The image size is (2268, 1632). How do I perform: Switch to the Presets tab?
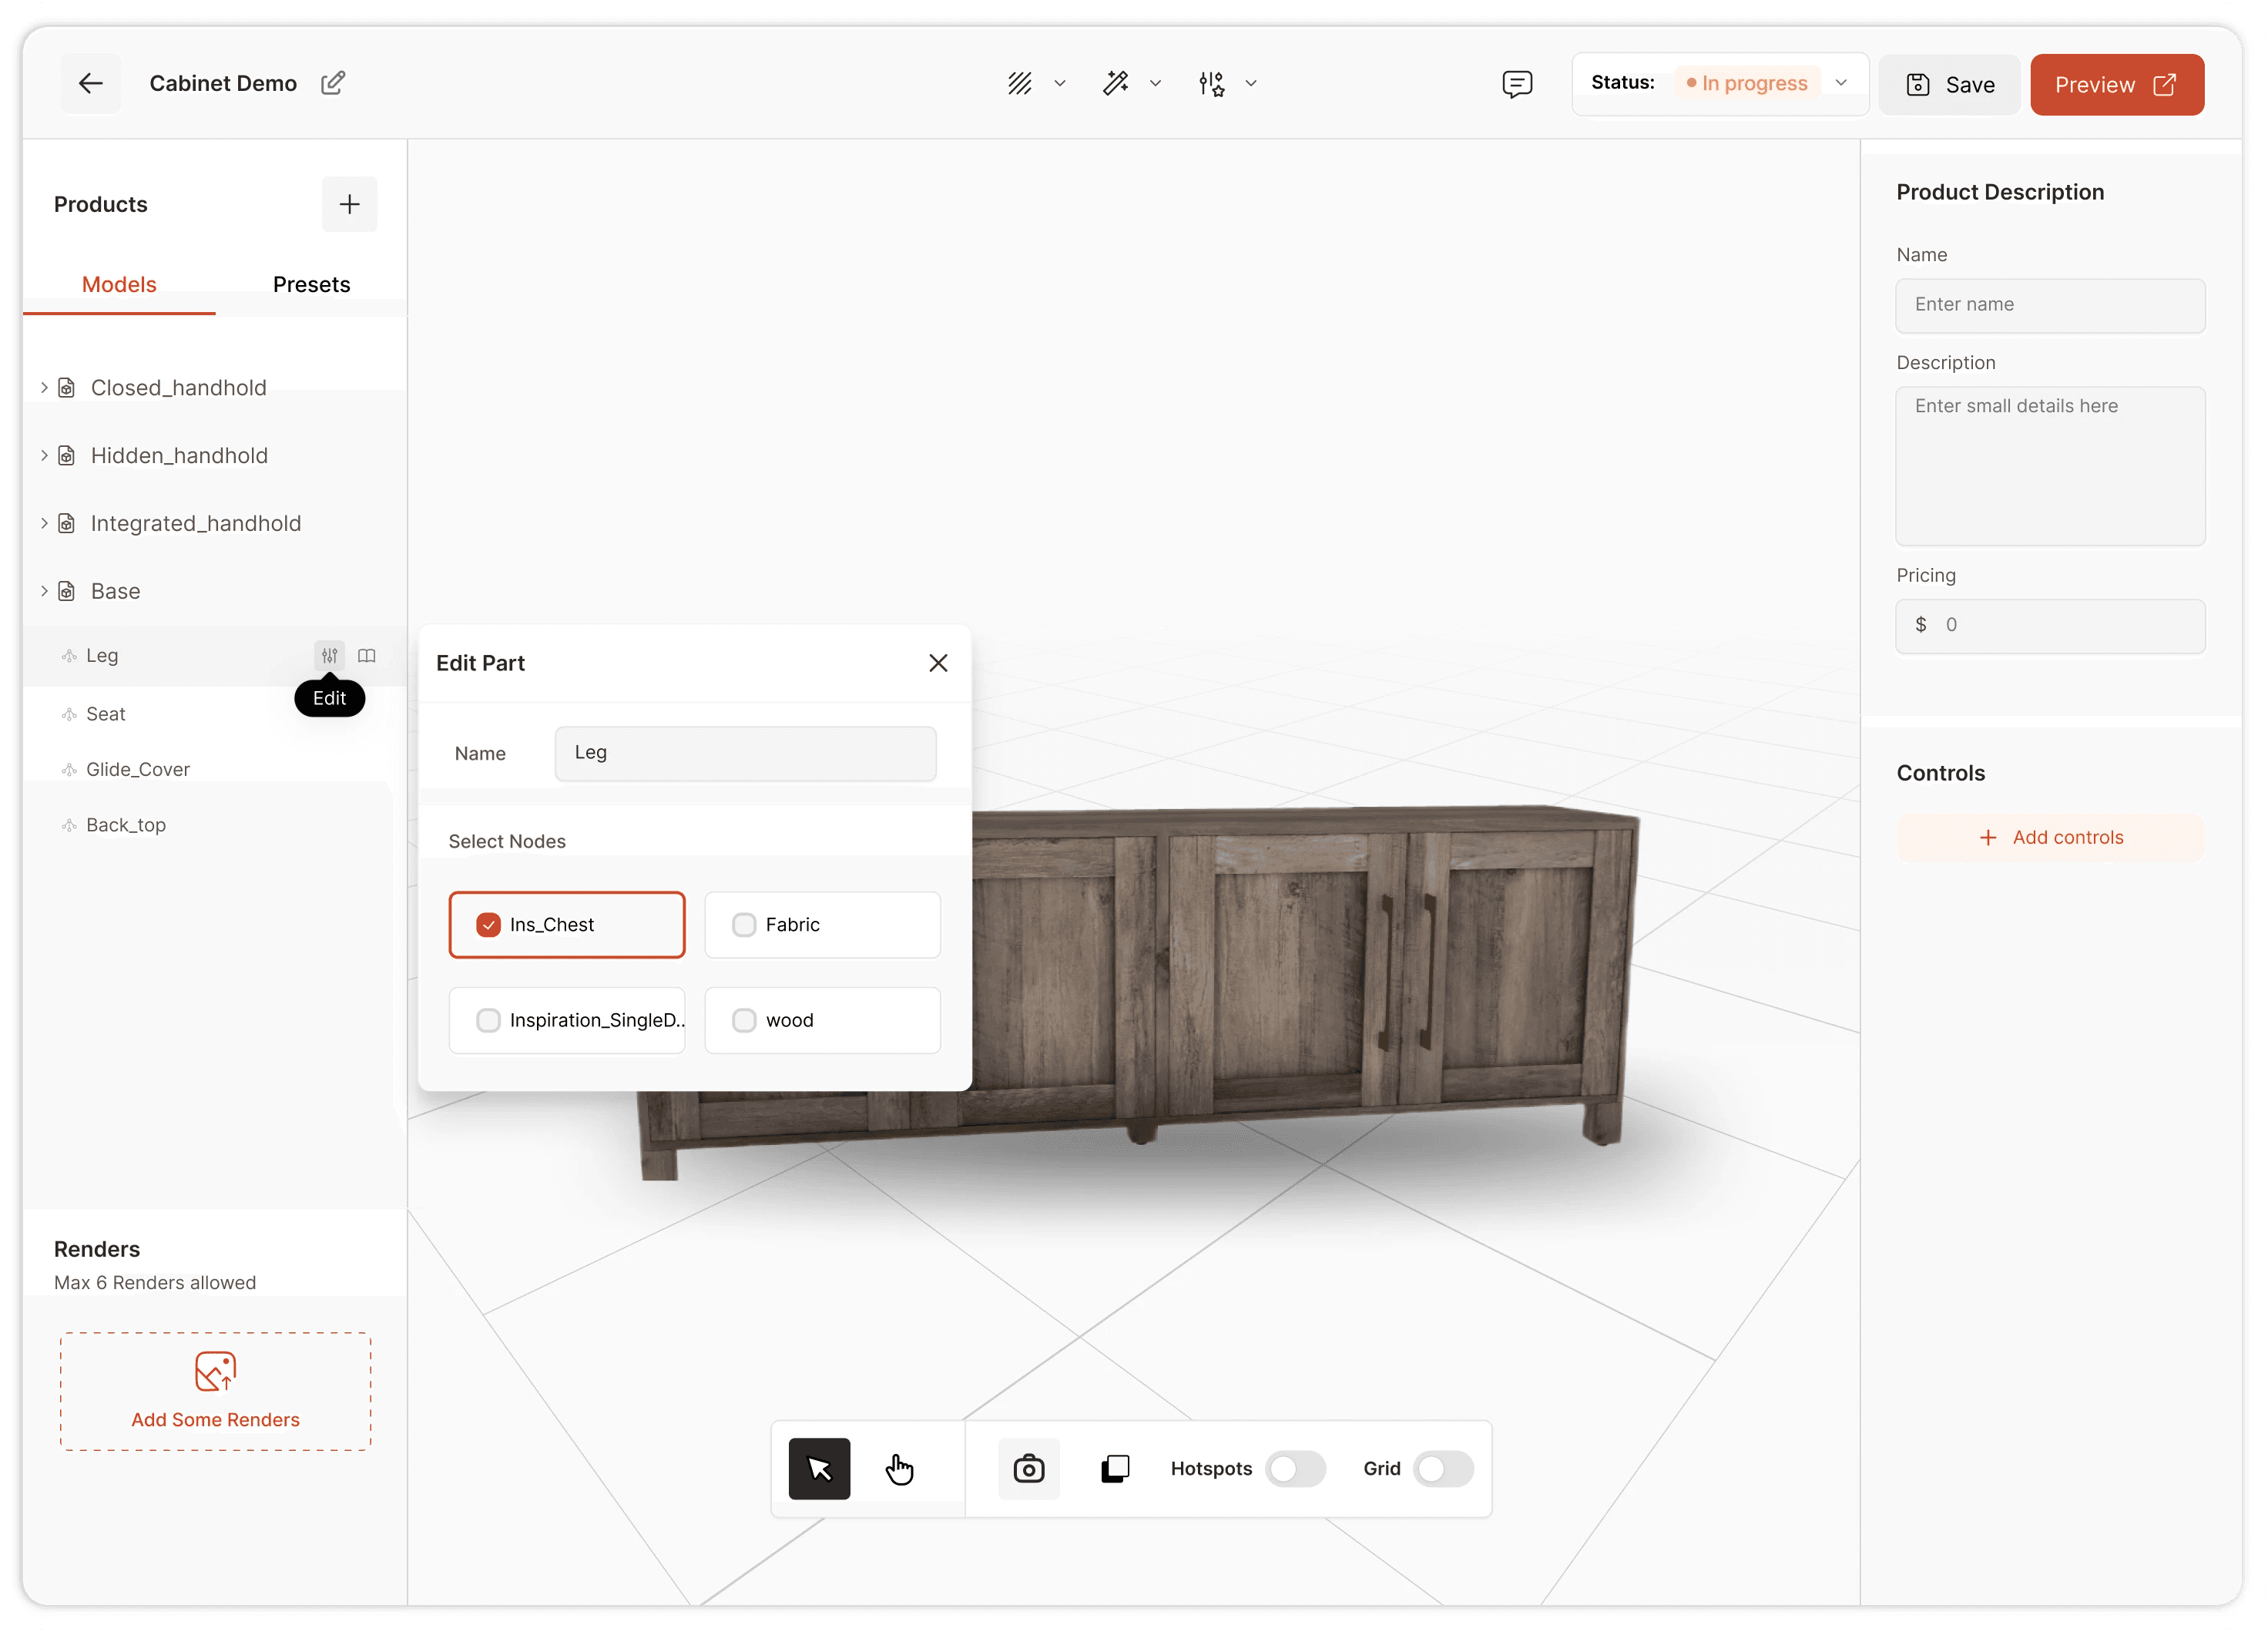(x=311, y=285)
